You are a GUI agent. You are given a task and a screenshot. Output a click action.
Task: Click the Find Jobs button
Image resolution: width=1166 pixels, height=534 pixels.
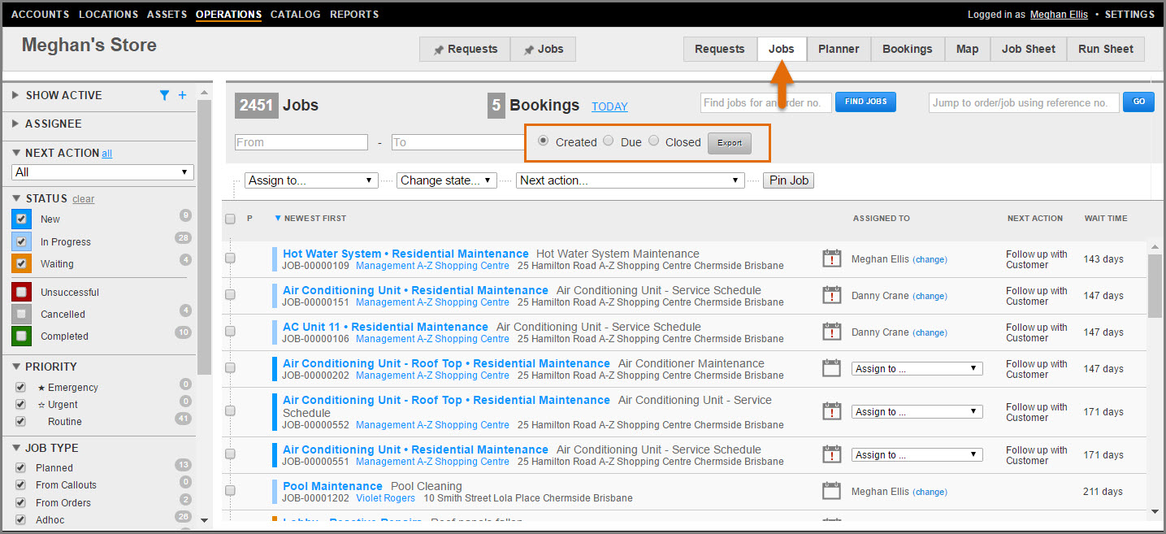pos(865,102)
